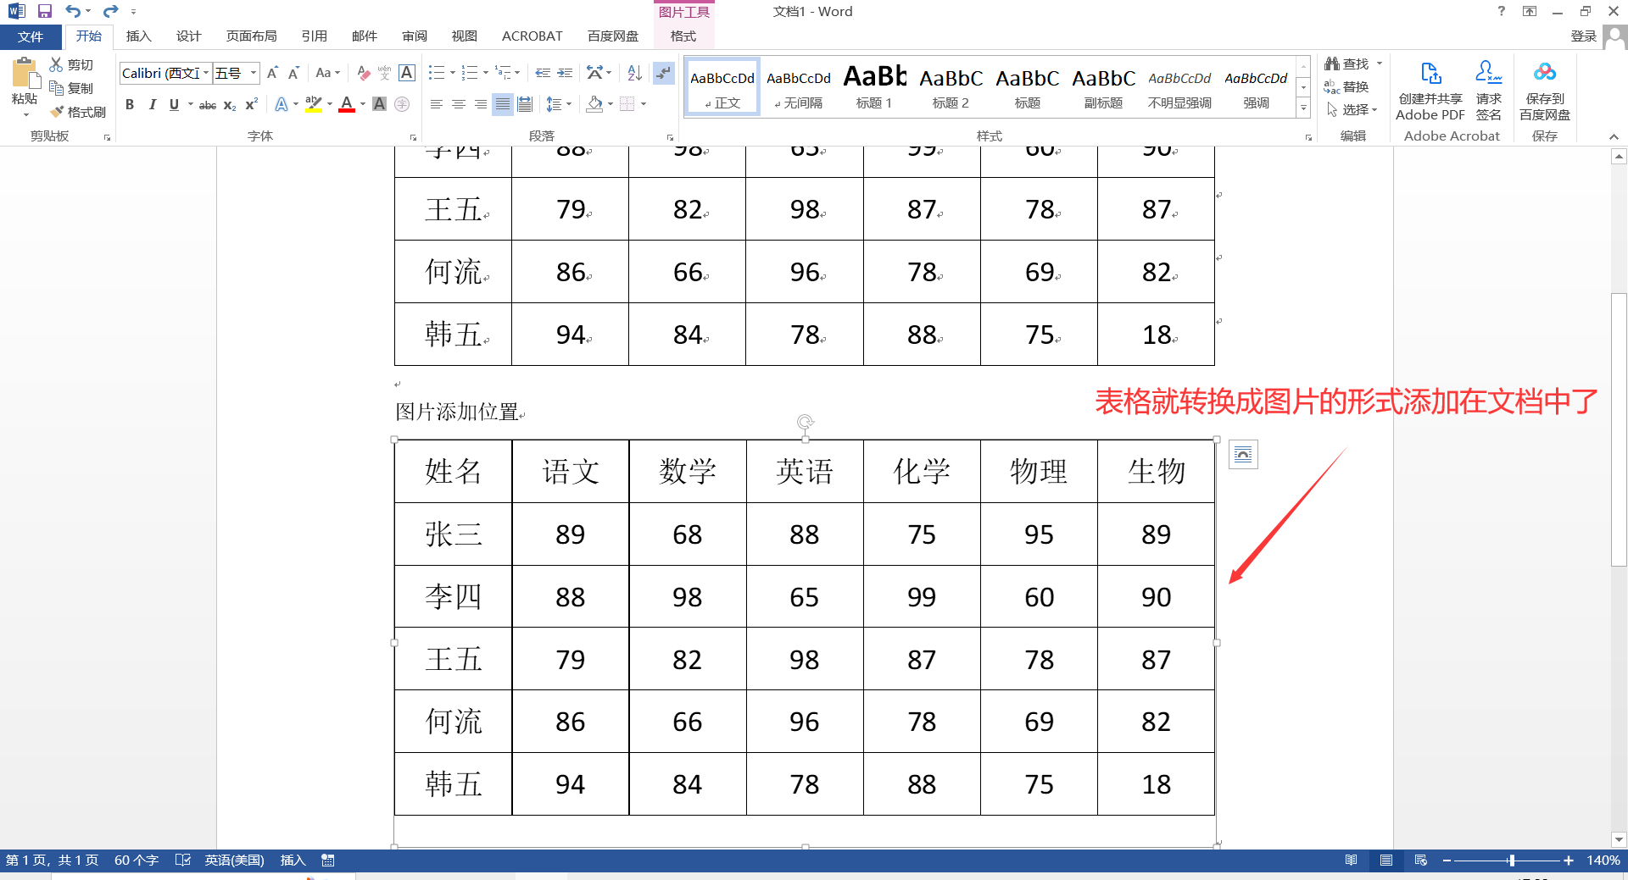The height and width of the screenshot is (880, 1628).
Task: Click the Copy (复制) button
Action: 71,88
